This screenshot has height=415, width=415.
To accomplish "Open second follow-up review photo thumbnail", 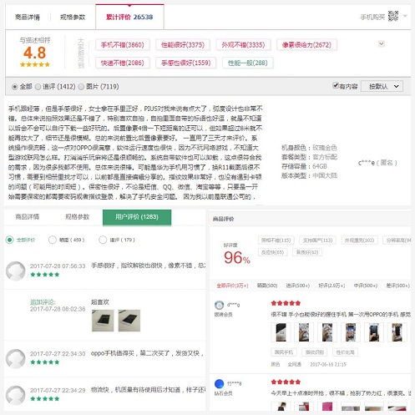I will tap(129, 321).
